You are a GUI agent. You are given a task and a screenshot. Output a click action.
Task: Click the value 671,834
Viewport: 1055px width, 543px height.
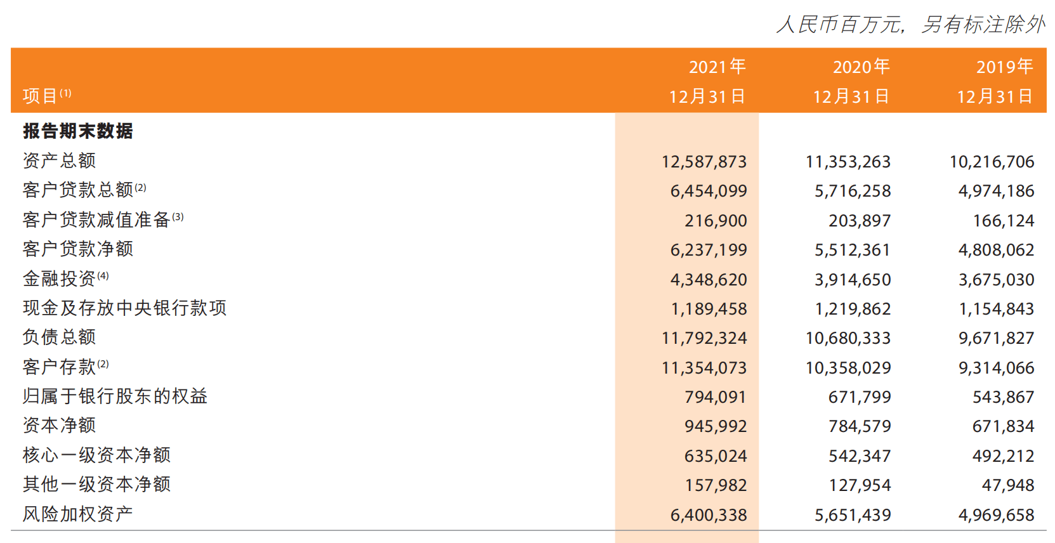[x=1004, y=426]
